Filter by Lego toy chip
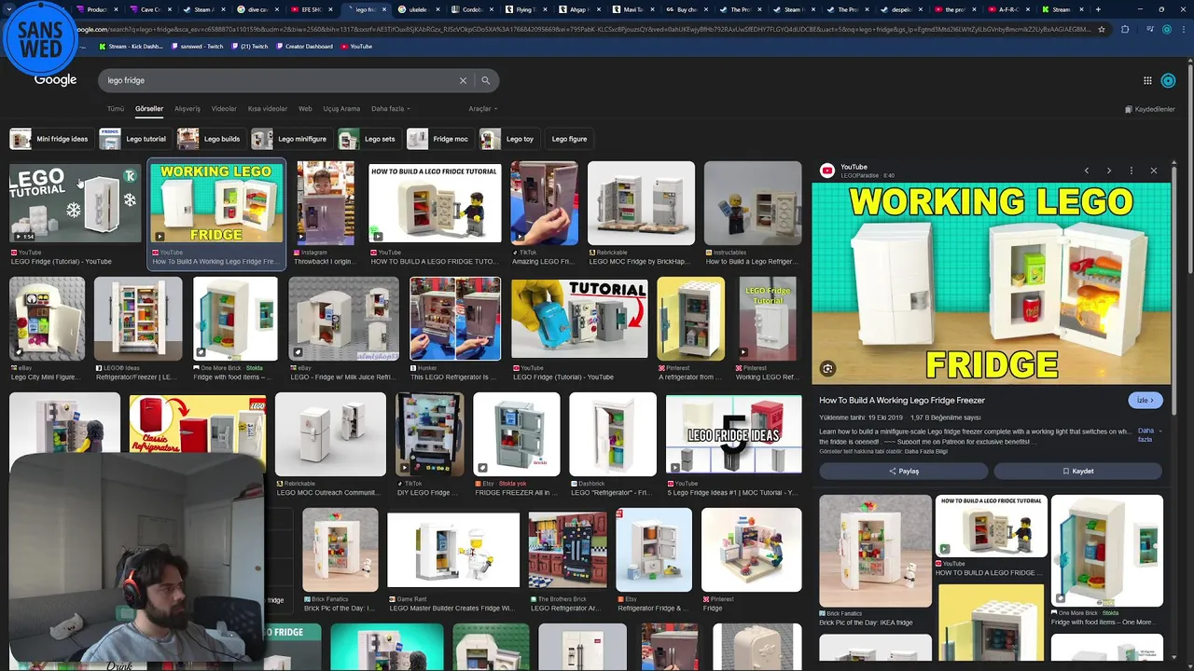 [508, 139]
